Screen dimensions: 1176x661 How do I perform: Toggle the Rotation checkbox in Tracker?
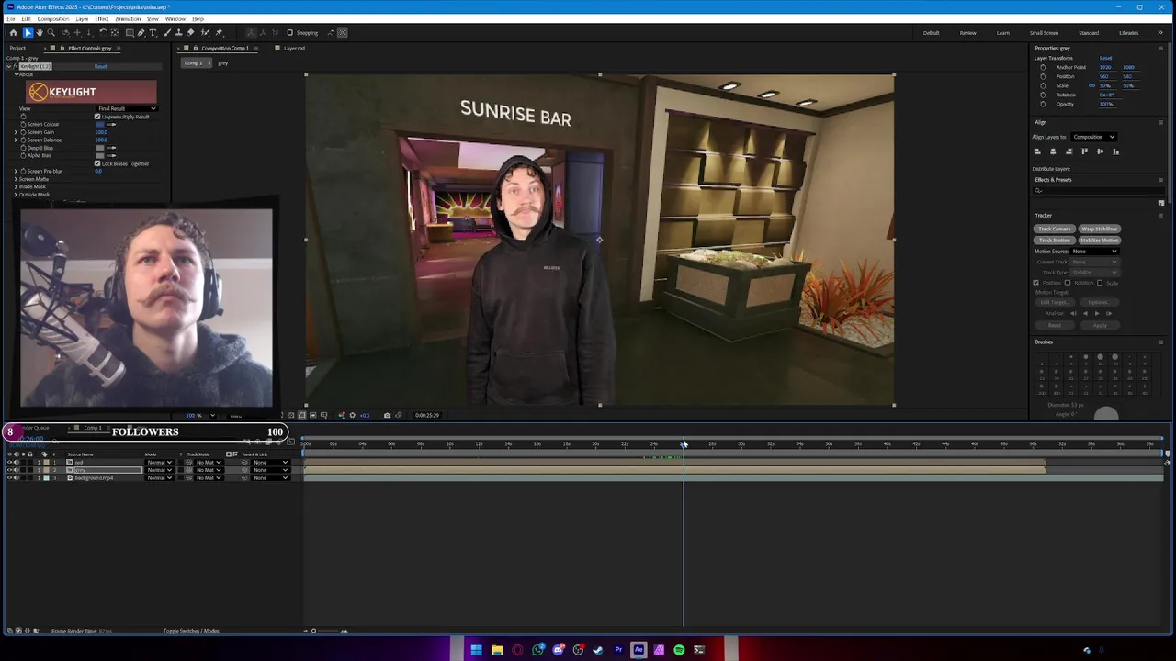coord(1068,283)
